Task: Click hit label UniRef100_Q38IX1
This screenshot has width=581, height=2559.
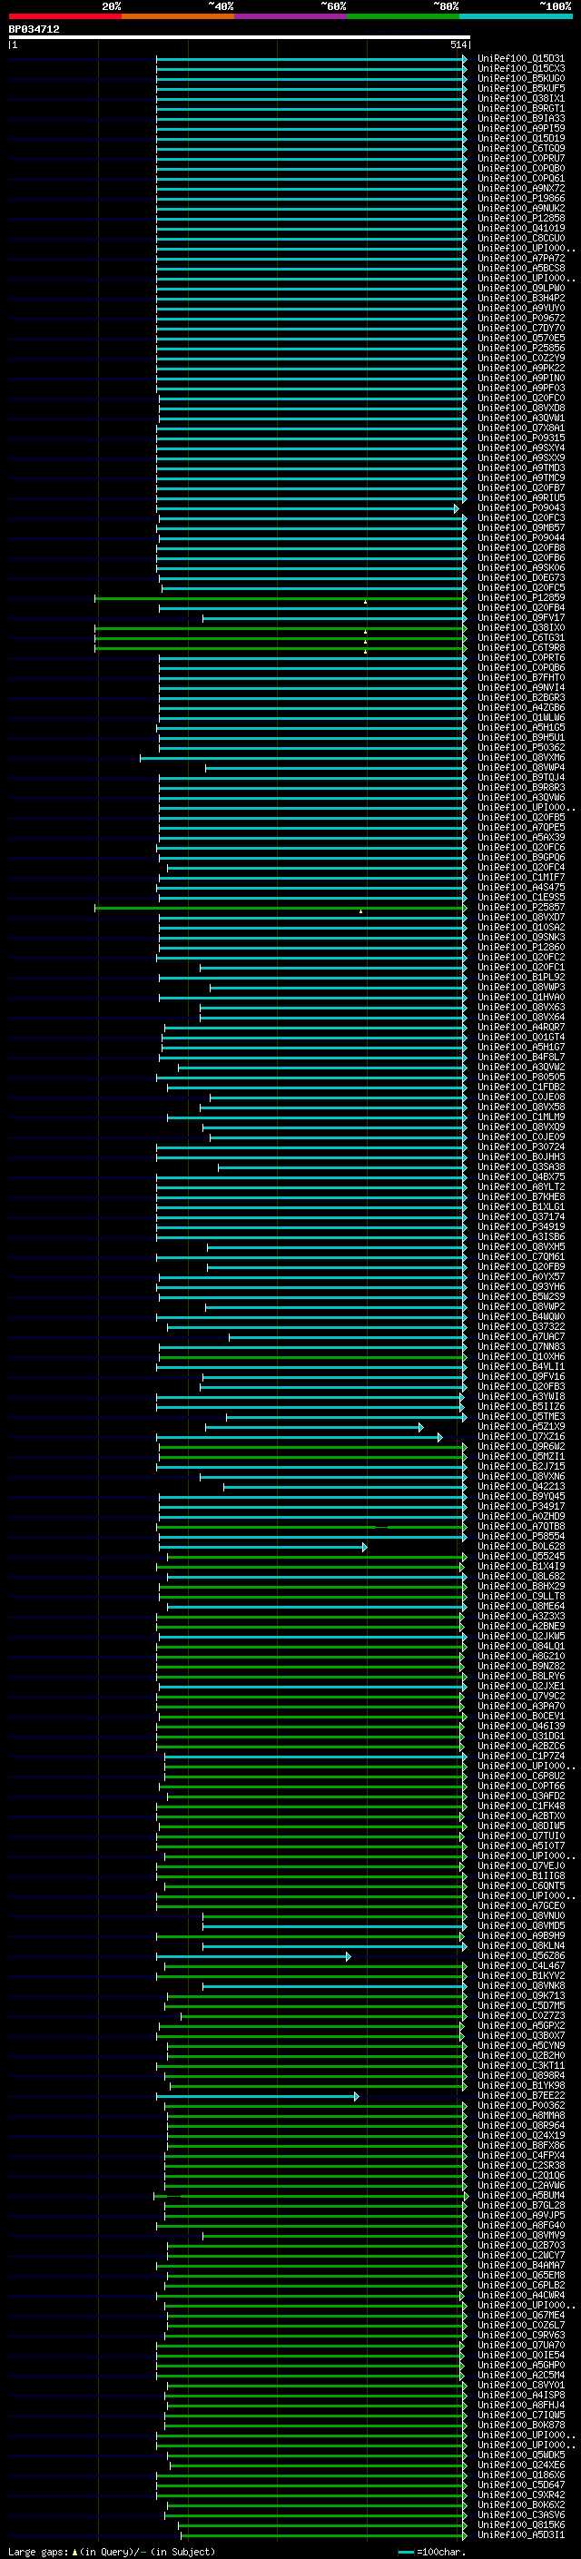Action: coord(520,98)
